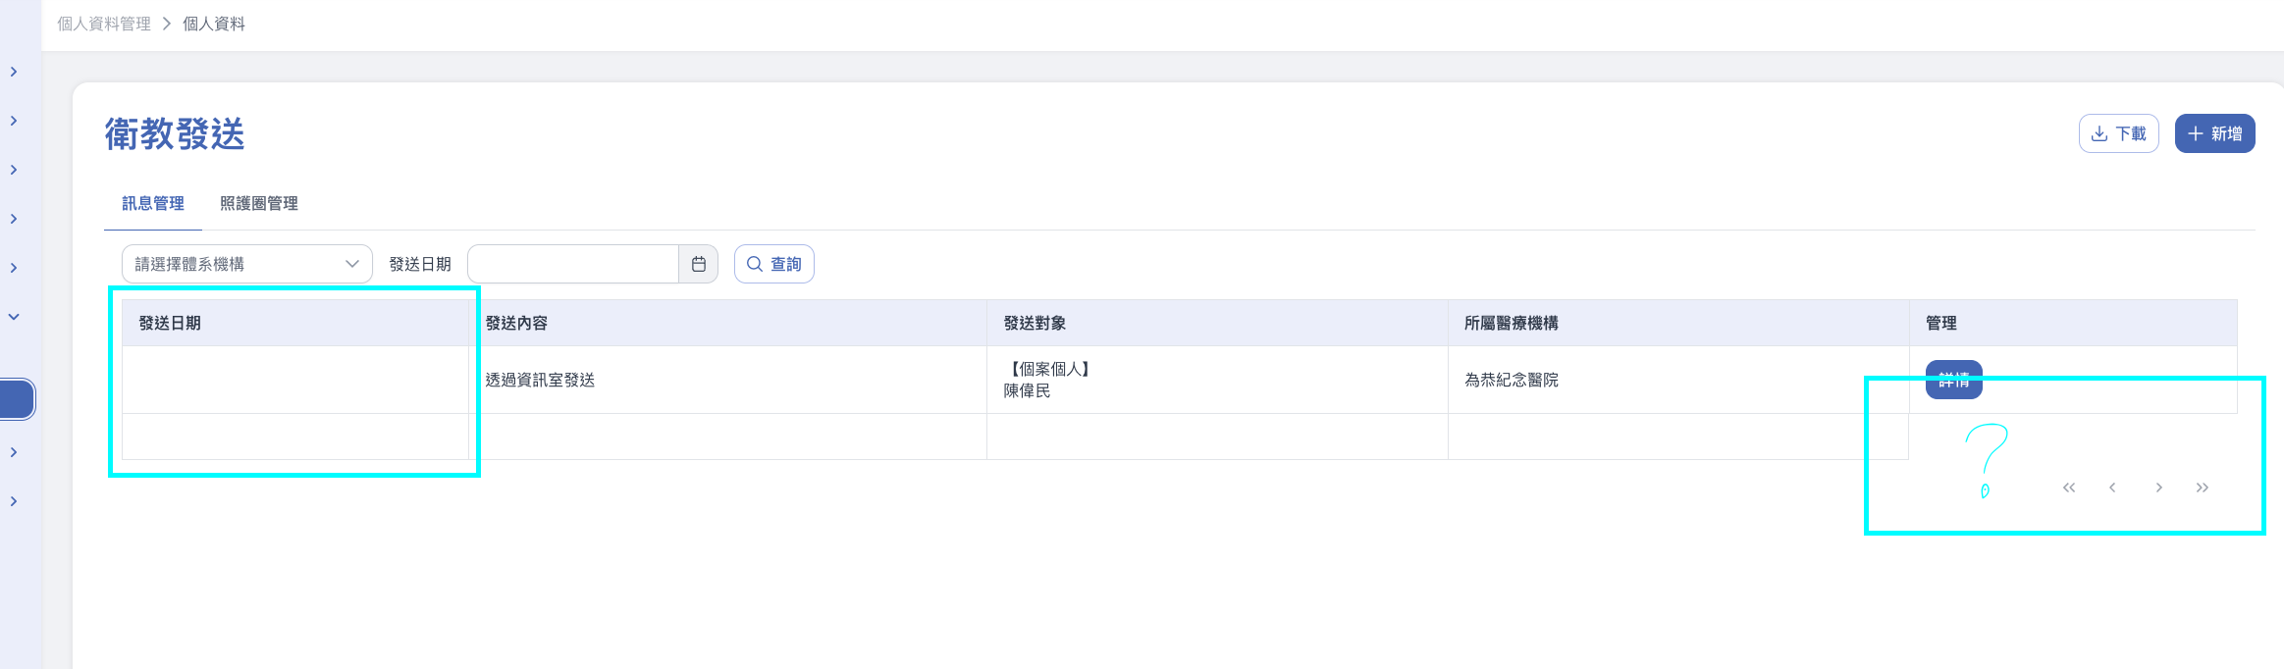Focus the 發送日期 date input field

(x=573, y=264)
